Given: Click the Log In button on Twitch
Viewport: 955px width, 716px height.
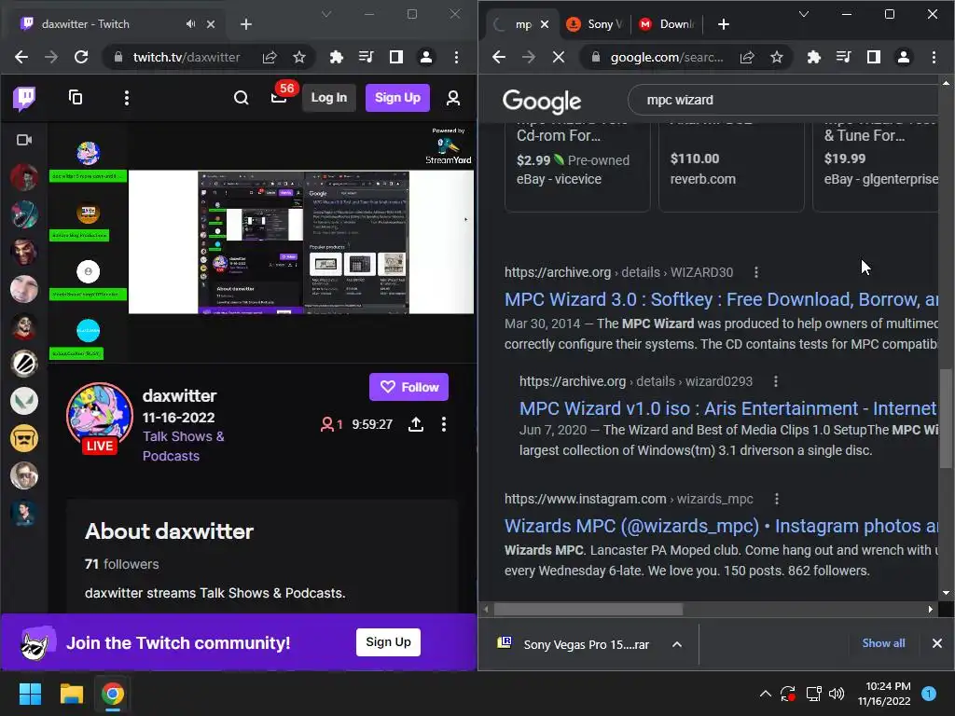Looking at the screenshot, I should pos(329,97).
